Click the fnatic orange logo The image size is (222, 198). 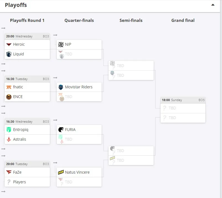[9, 87]
